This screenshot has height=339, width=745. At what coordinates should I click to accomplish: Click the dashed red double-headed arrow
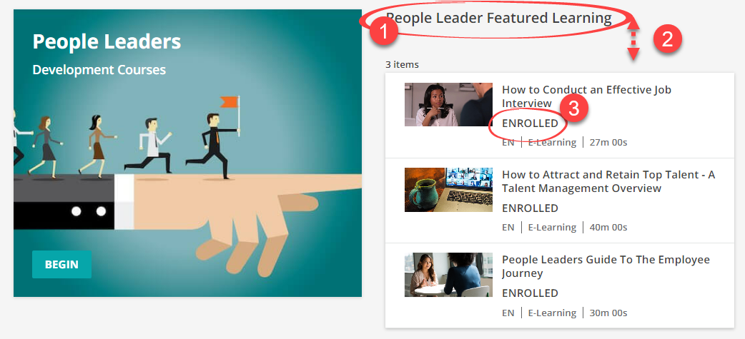633,42
